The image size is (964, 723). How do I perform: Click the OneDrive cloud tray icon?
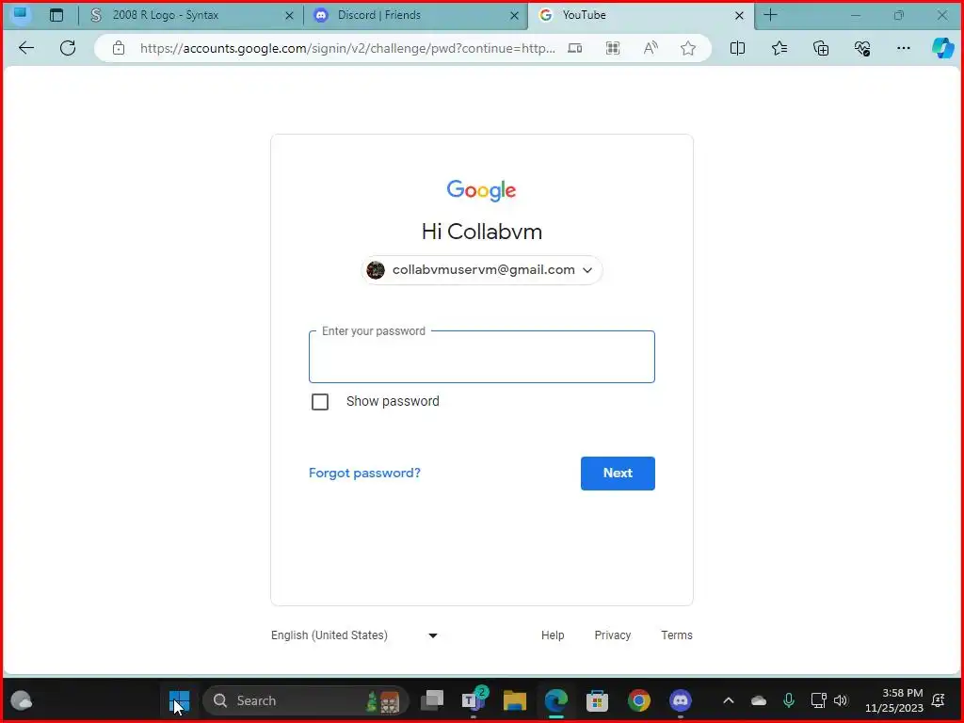759,700
